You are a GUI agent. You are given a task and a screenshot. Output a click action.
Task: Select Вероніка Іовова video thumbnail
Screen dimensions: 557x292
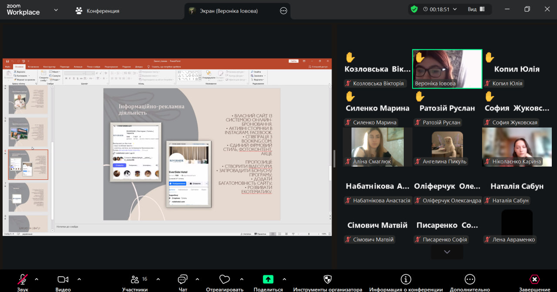[x=447, y=69]
